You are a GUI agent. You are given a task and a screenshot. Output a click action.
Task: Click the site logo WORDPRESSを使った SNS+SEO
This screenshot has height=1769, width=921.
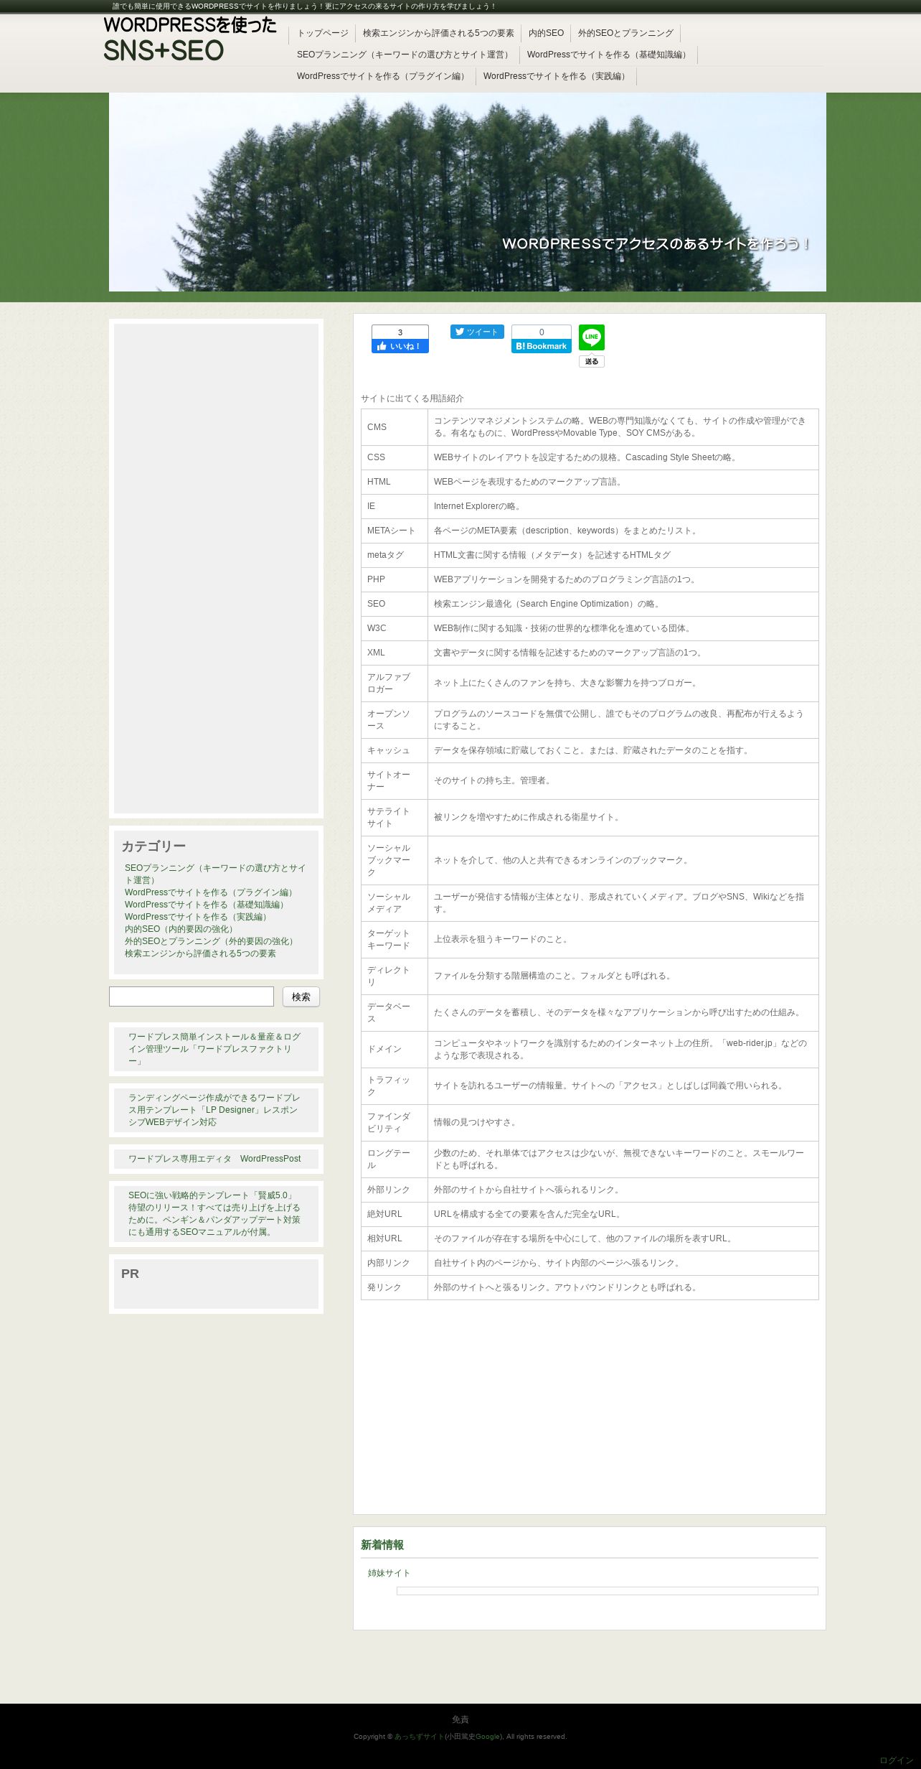(x=190, y=39)
